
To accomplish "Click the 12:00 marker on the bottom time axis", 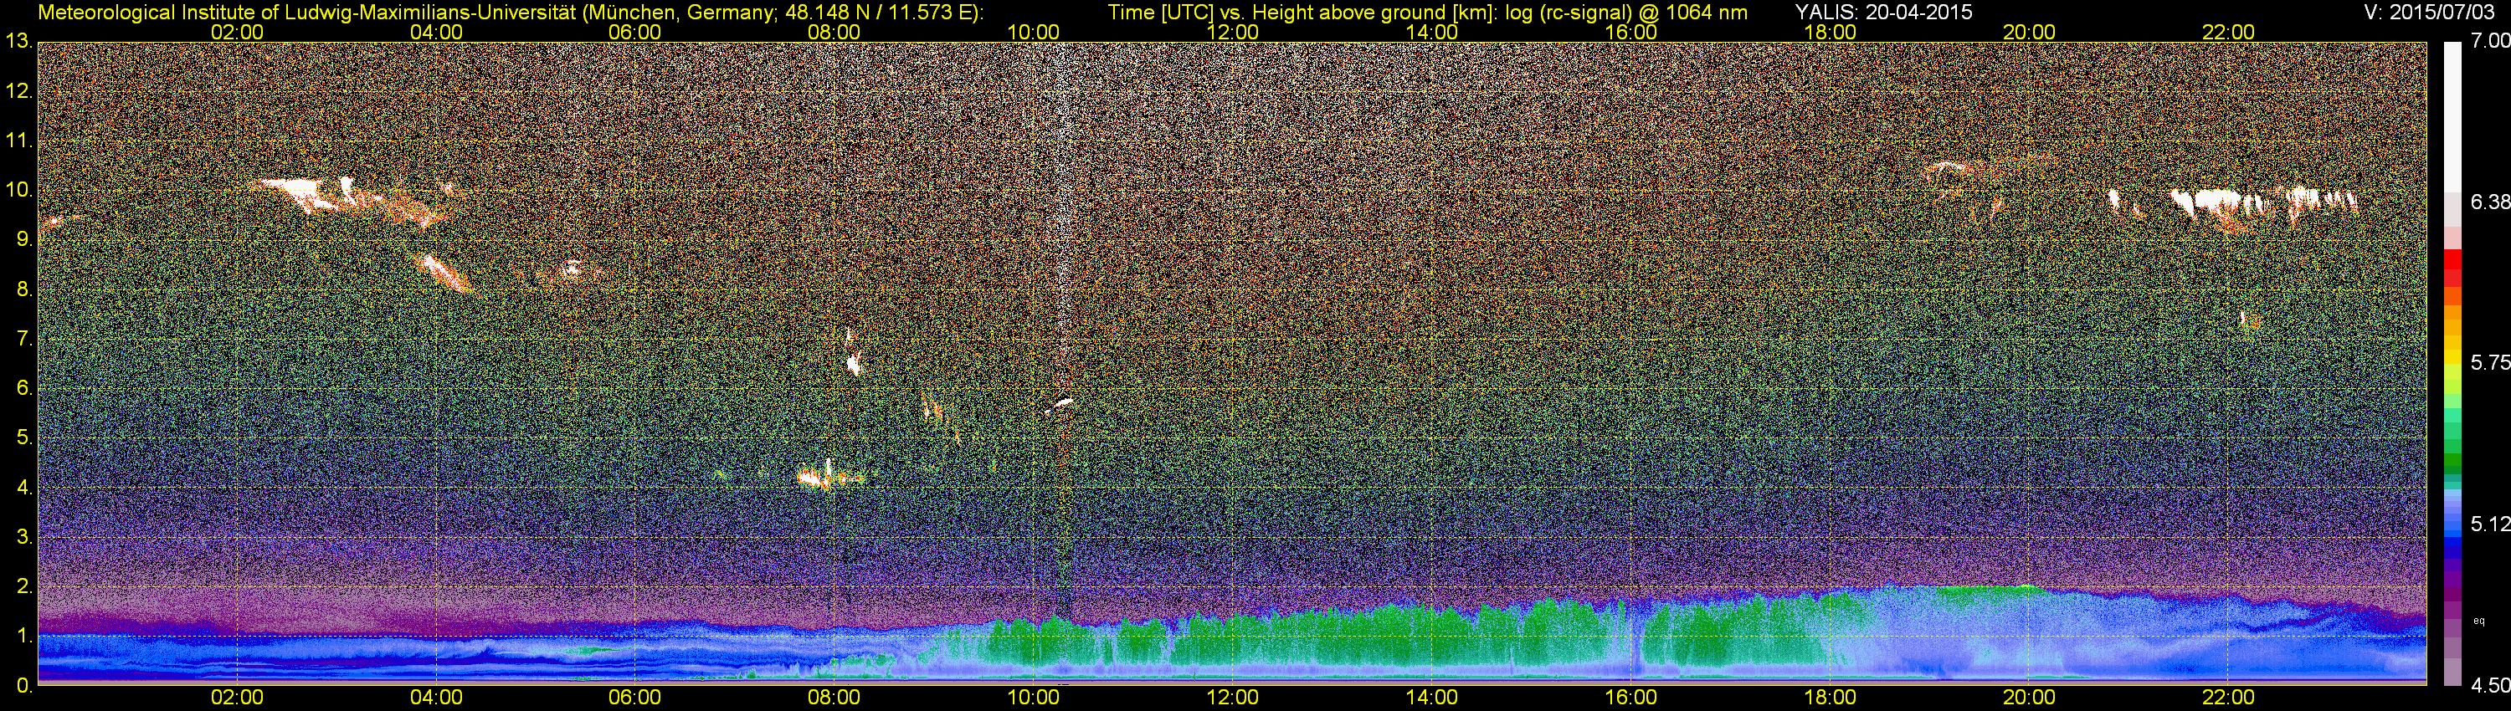I will (1232, 698).
